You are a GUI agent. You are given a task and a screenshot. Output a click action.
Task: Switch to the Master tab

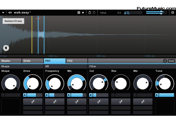coord(11,61)
